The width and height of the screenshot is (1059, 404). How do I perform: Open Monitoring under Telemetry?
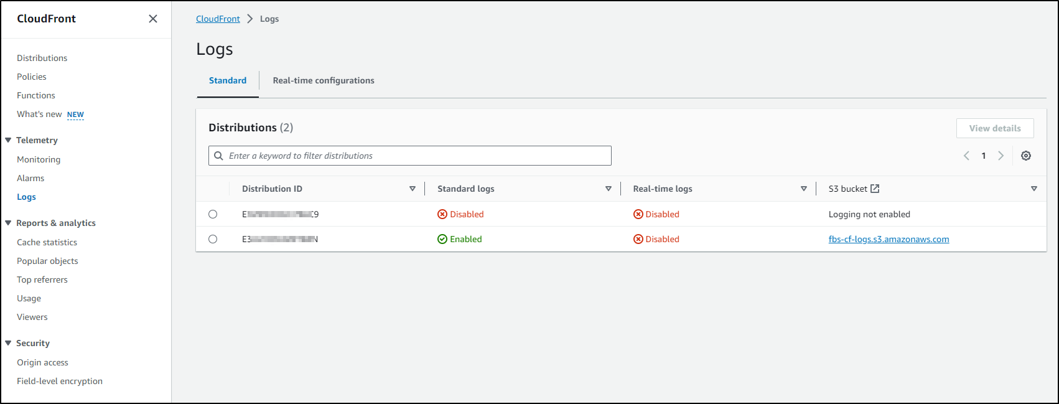click(x=39, y=159)
